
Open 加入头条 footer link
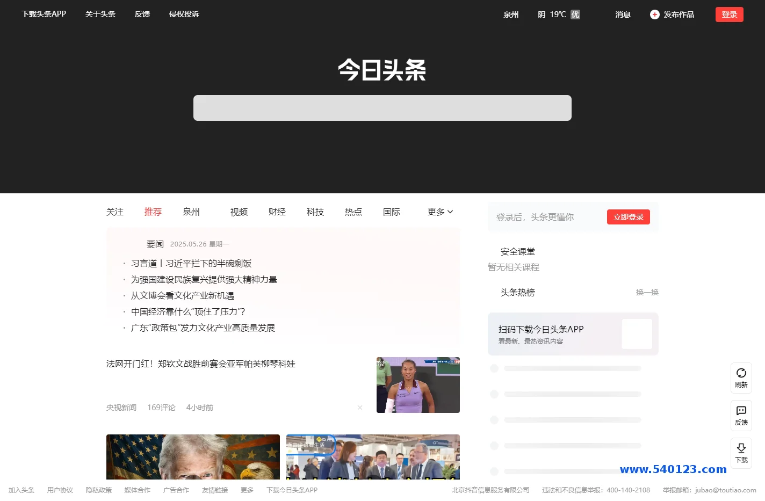click(x=21, y=490)
